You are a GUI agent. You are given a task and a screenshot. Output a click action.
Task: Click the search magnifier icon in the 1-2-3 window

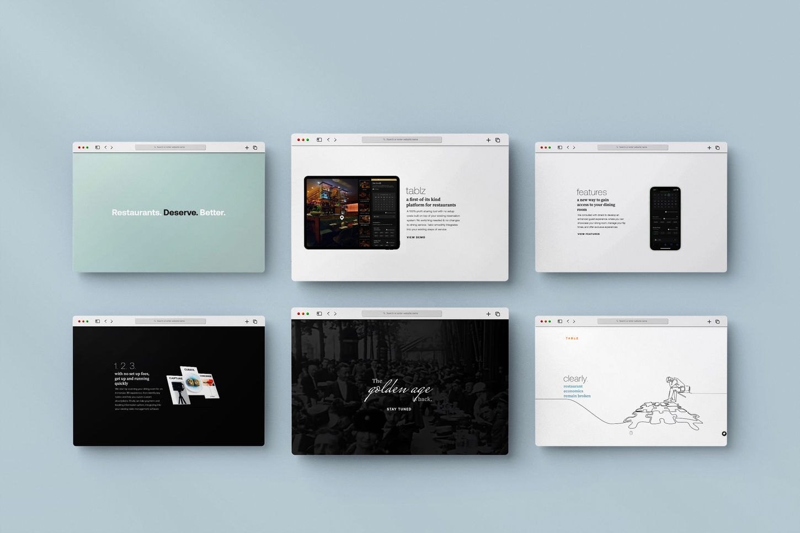tap(154, 321)
